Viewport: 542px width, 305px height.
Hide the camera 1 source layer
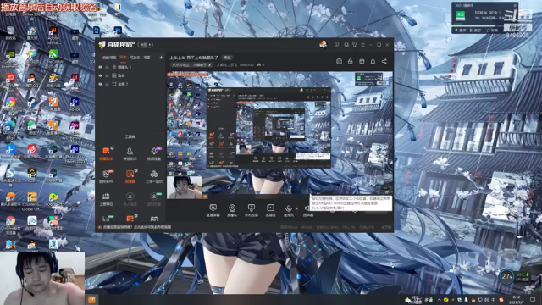point(100,67)
